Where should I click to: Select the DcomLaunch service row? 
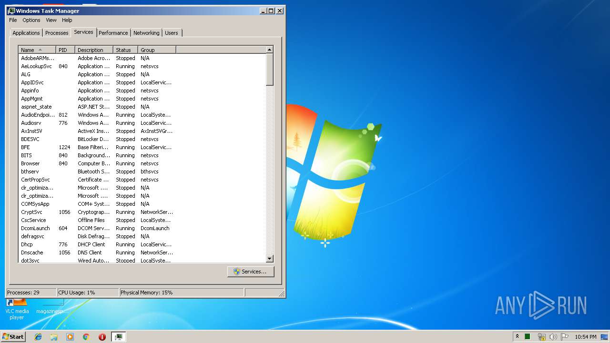click(x=142, y=228)
